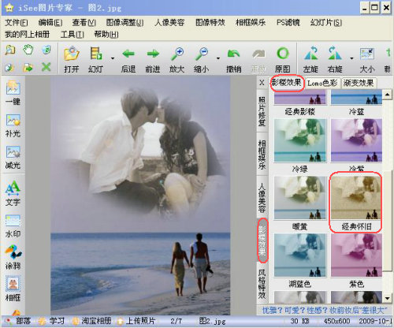Switch to Lomo色彩 tab
Screen dimensions: 394x328
coord(322,84)
